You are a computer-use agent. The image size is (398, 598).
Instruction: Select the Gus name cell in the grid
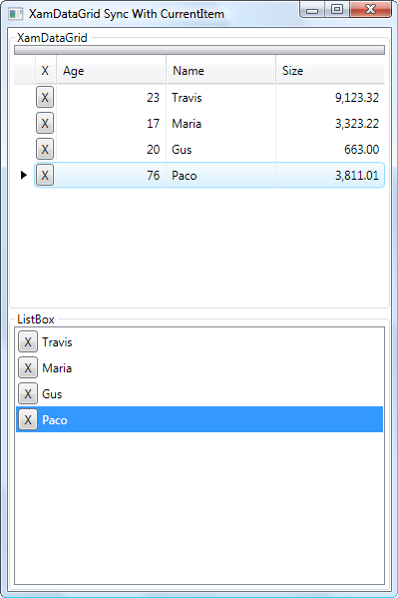click(x=220, y=149)
